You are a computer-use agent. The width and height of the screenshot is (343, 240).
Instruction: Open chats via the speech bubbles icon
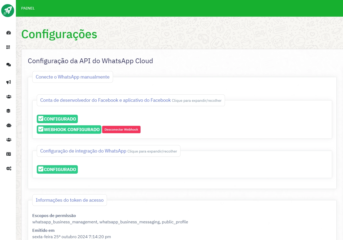pos(8,65)
